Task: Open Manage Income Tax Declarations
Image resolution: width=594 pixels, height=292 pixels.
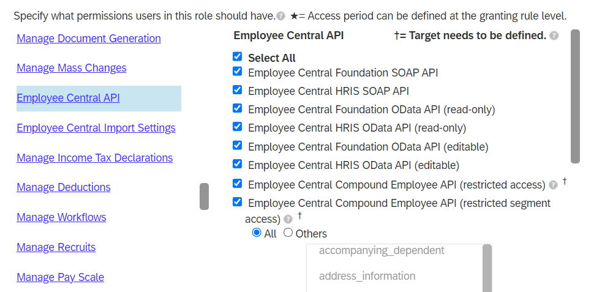Action: (95, 158)
